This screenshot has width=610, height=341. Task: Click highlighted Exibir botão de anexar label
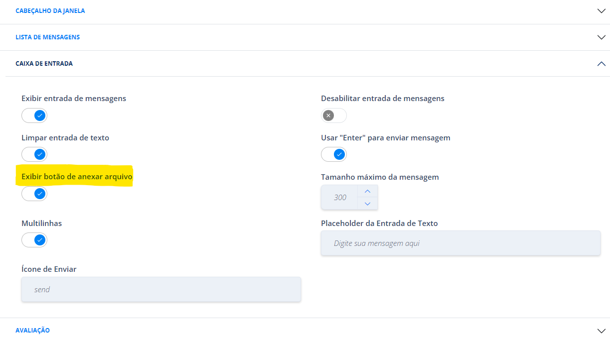pos(77,177)
